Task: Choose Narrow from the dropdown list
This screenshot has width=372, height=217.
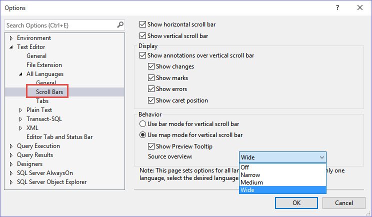Action: coord(251,175)
